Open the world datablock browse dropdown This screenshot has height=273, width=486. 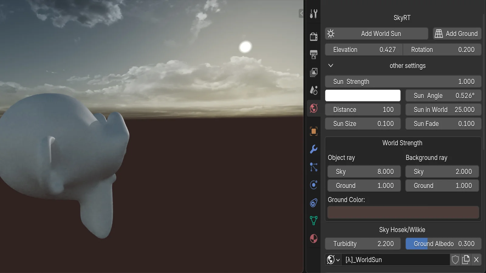coord(333,260)
